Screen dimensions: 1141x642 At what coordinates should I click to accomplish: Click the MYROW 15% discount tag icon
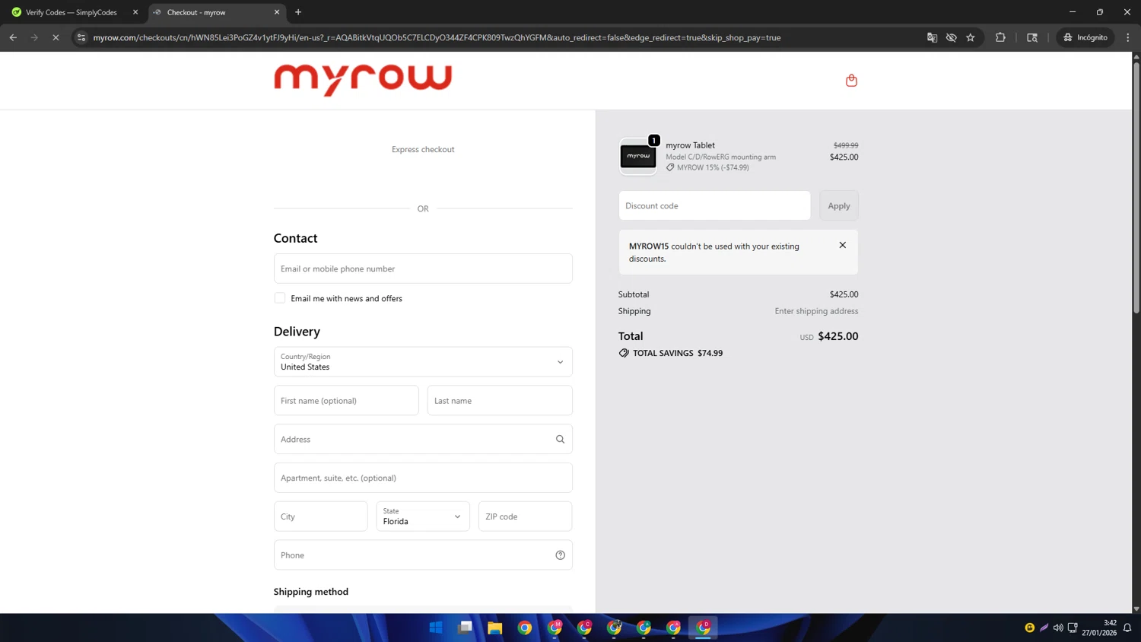click(x=670, y=167)
